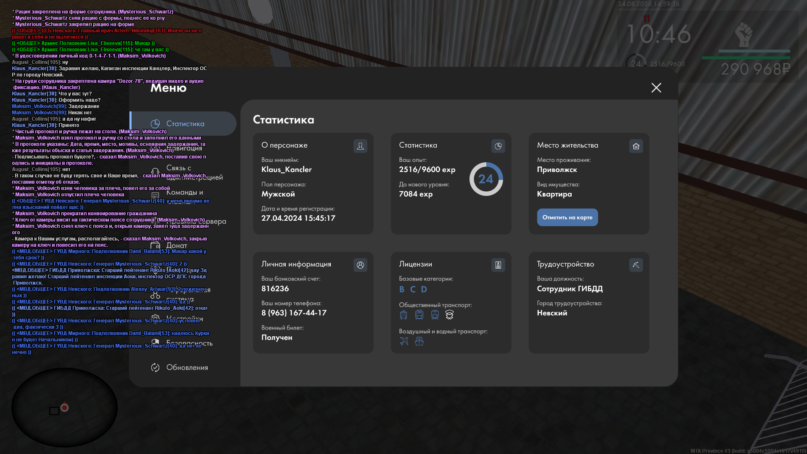This screenshot has height=454, width=807.
Task: Open the character profile icon in О персонаже
Action: pyautogui.click(x=360, y=146)
